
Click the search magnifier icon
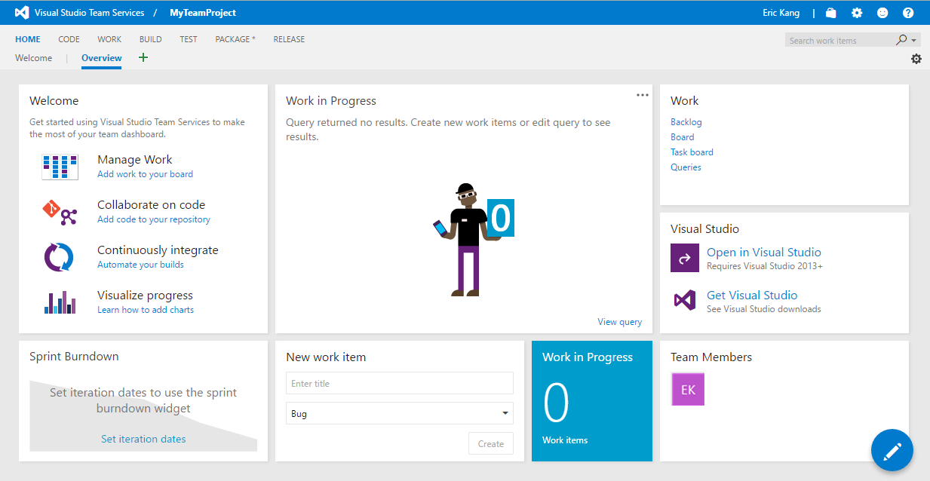901,40
